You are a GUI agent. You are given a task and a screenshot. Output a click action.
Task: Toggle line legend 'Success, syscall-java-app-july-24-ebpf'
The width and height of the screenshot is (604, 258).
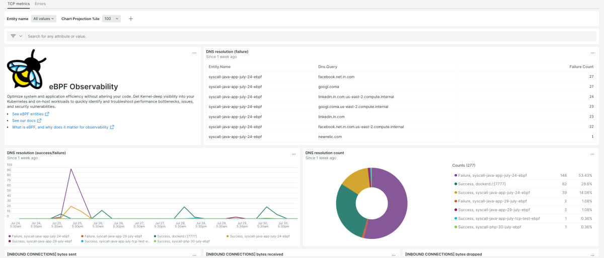pos(258,236)
